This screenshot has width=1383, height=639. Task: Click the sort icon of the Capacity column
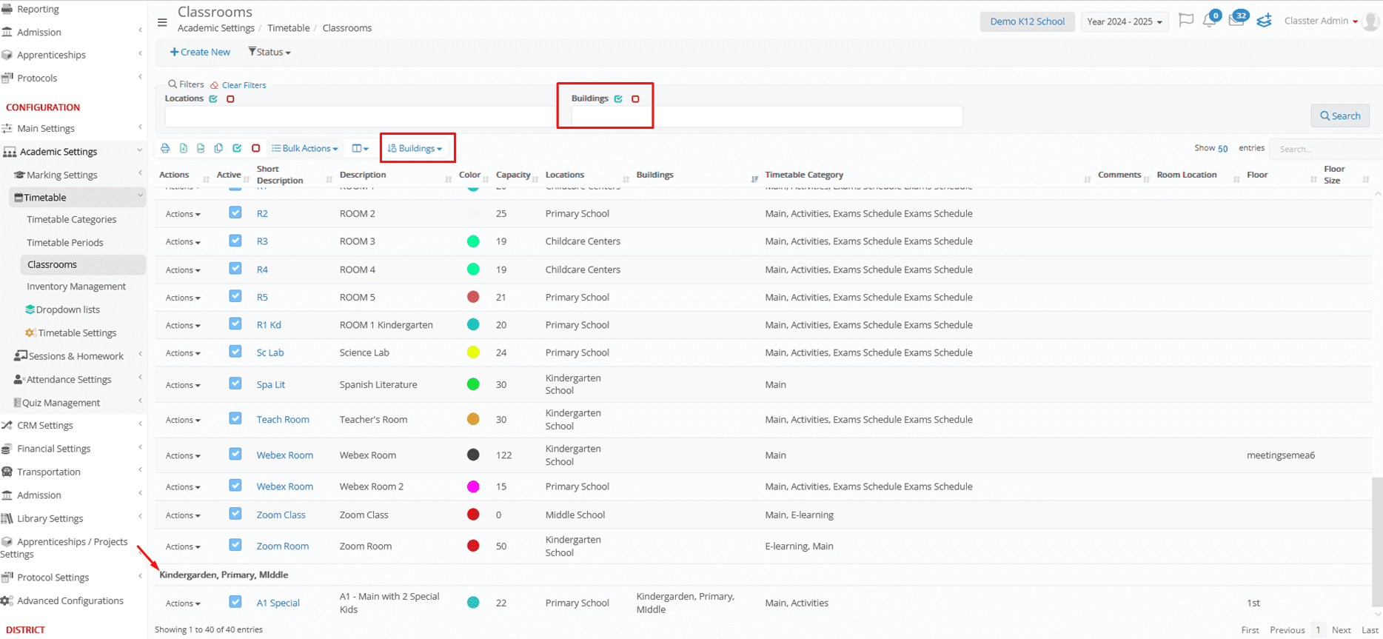(x=536, y=179)
